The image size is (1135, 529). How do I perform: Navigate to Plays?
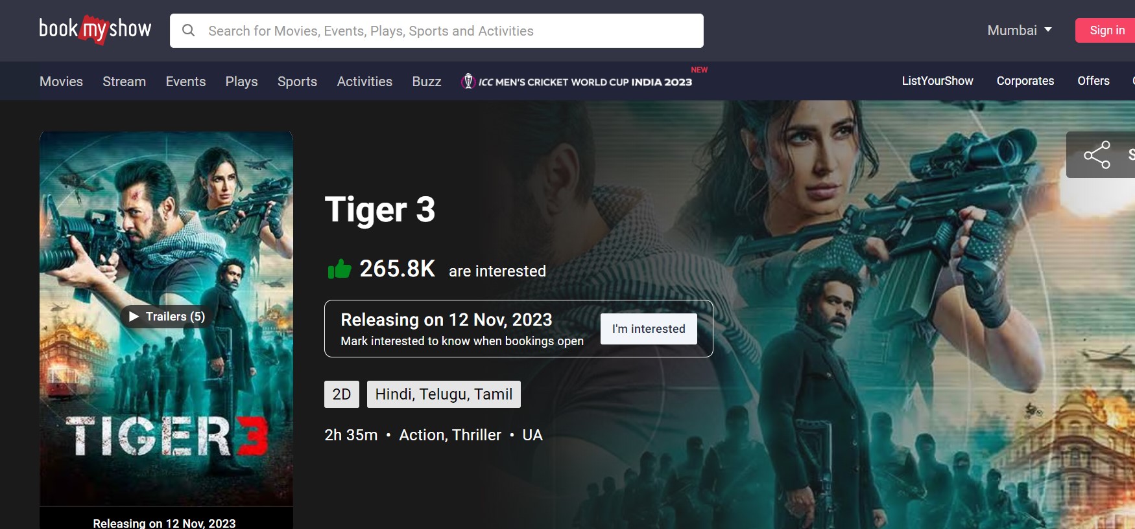tap(241, 82)
